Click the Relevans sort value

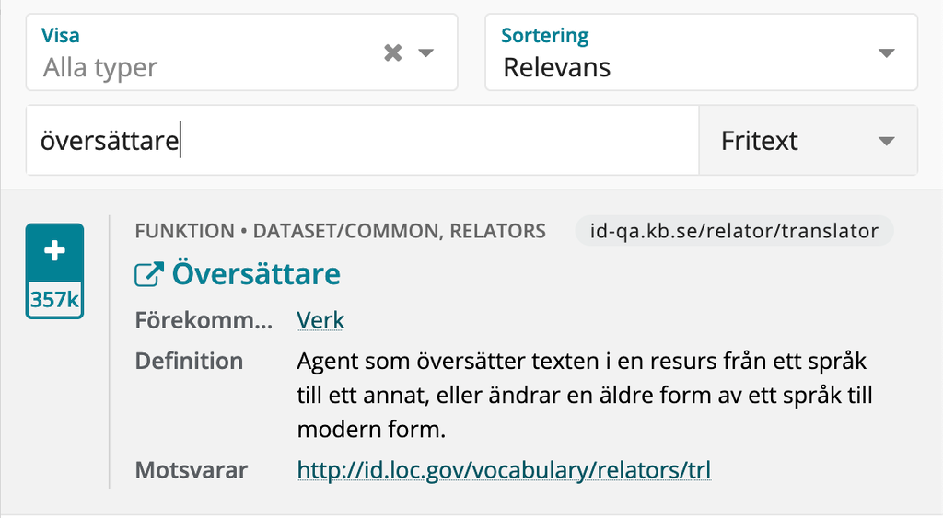point(557,67)
